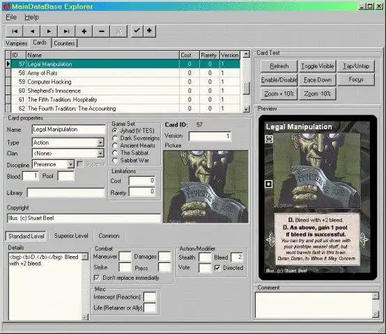This screenshot has height=334, width=386.
Task: Click the Toggle Visible button
Action: coord(317,66)
